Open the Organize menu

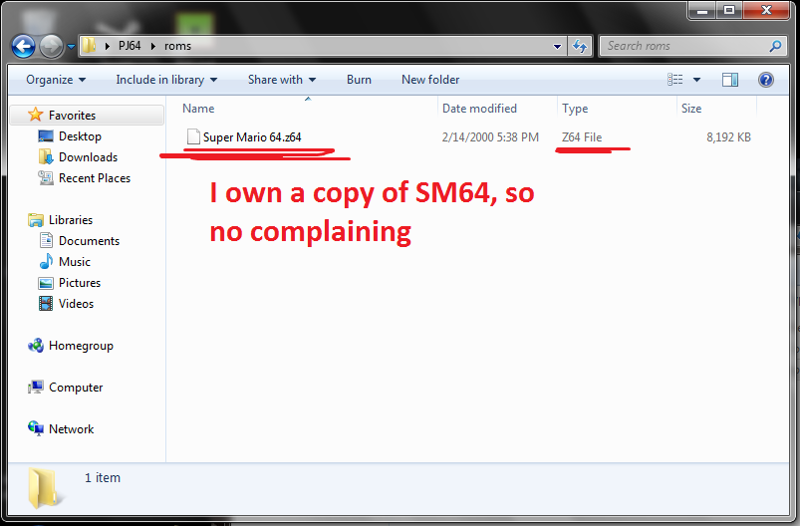click(x=56, y=80)
